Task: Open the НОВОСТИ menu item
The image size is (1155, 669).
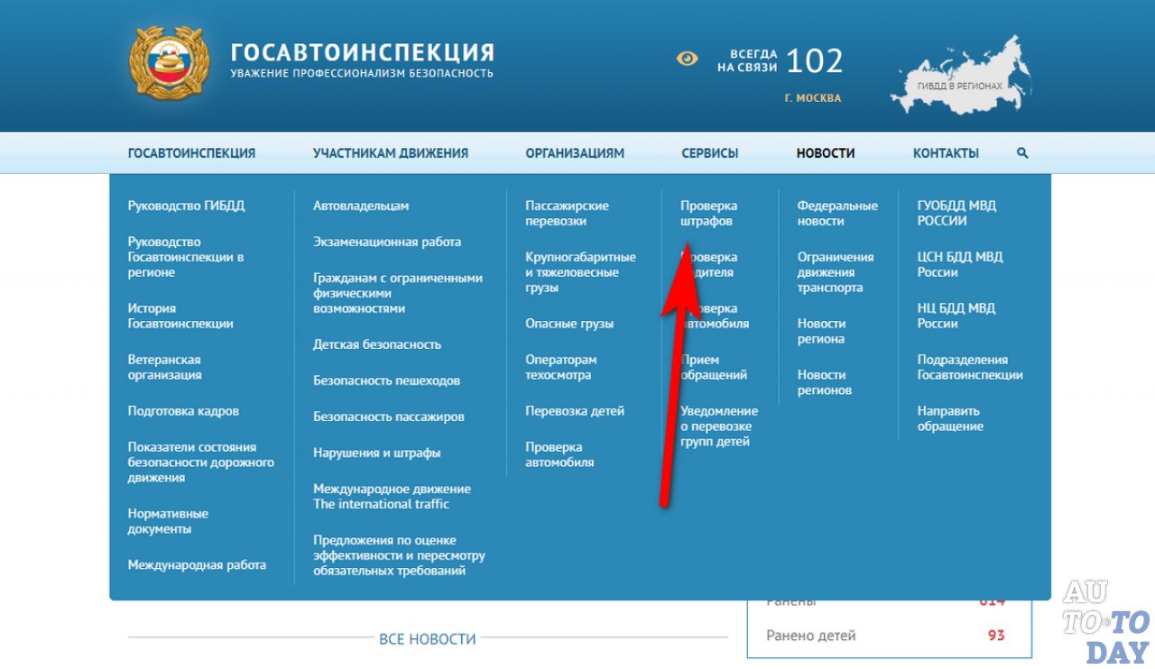Action: (826, 153)
